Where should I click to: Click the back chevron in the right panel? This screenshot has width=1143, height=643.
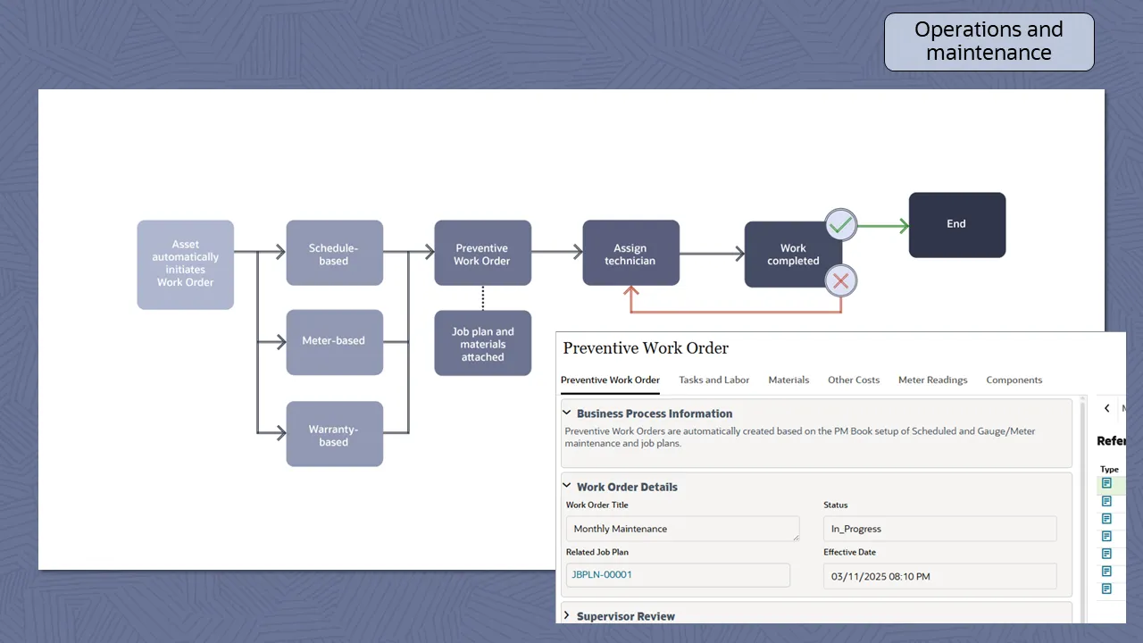[x=1107, y=408]
